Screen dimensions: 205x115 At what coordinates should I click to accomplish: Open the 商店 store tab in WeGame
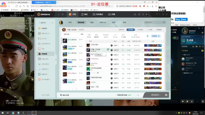[85, 14]
